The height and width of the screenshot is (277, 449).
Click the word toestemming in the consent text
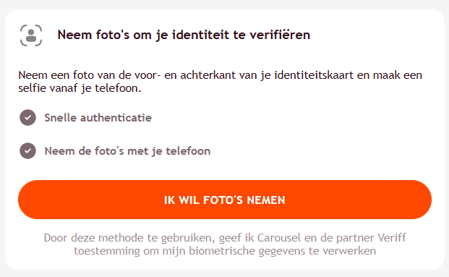tap(107, 251)
